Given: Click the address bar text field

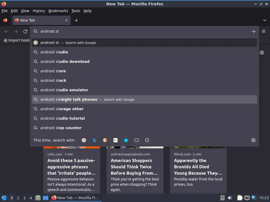Looking at the screenshot, I should point(144,32).
